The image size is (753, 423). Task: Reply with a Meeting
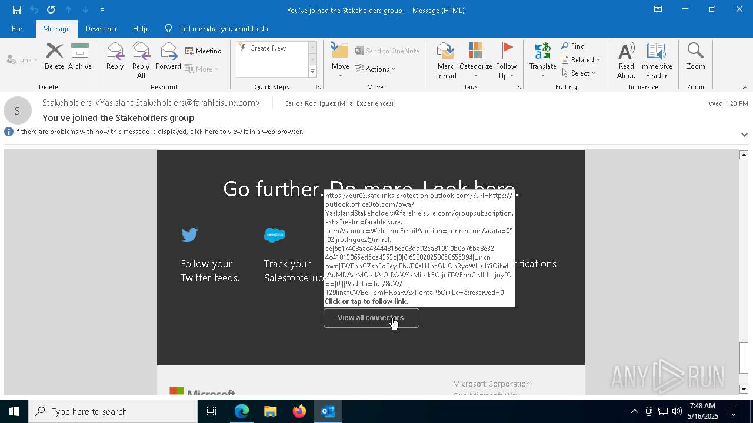[204, 51]
